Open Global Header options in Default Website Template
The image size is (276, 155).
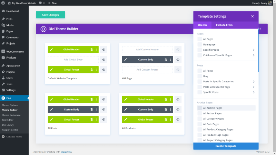tap(96, 50)
